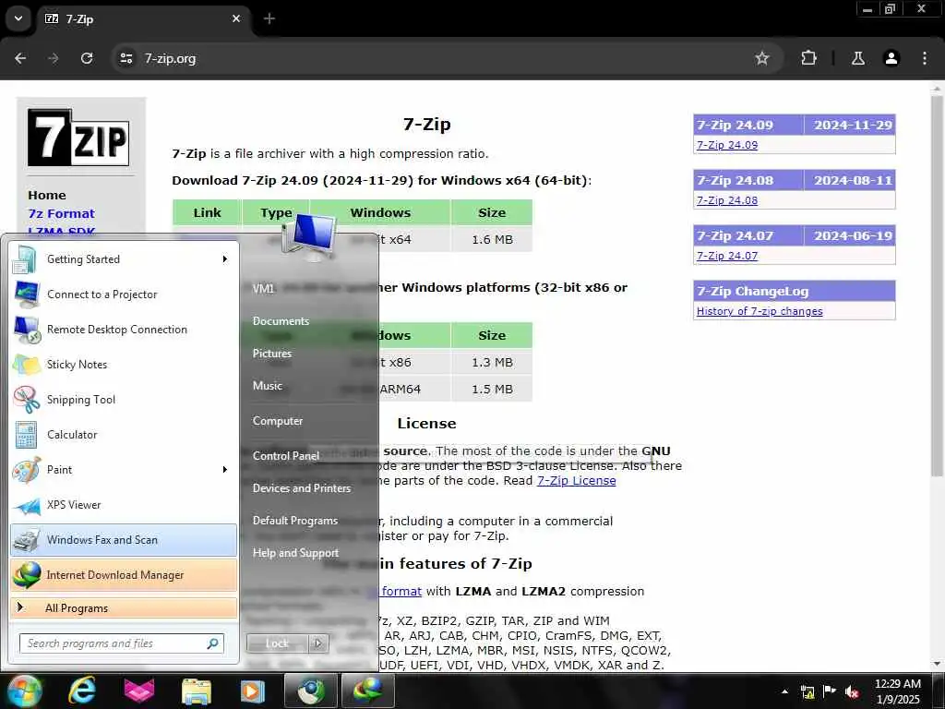Open Music library from Start menu
945x709 pixels.
(x=267, y=386)
